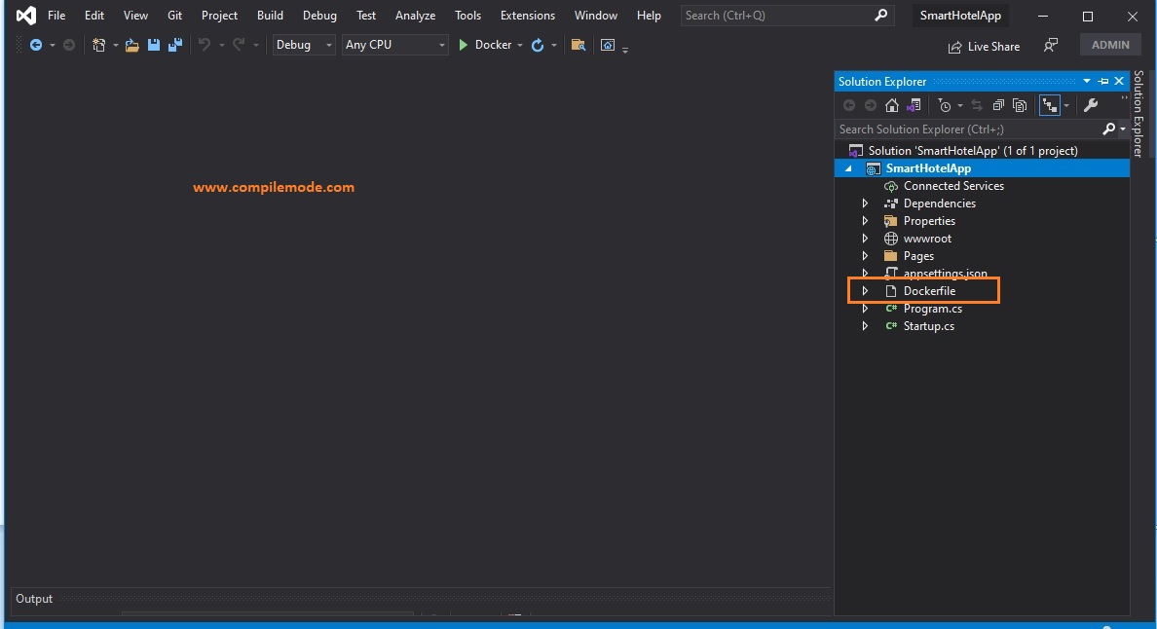Toggle the Track Active Item view button
Screen dimensions: 1157x629
pyautogui.click(x=1049, y=105)
